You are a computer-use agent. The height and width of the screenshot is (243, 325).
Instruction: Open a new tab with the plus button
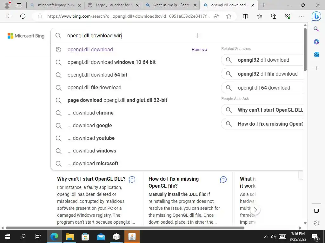263,5
